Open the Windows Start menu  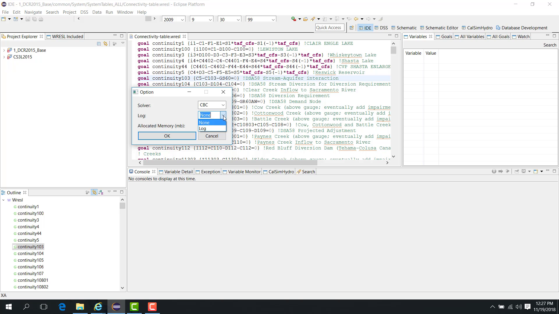(8, 307)
